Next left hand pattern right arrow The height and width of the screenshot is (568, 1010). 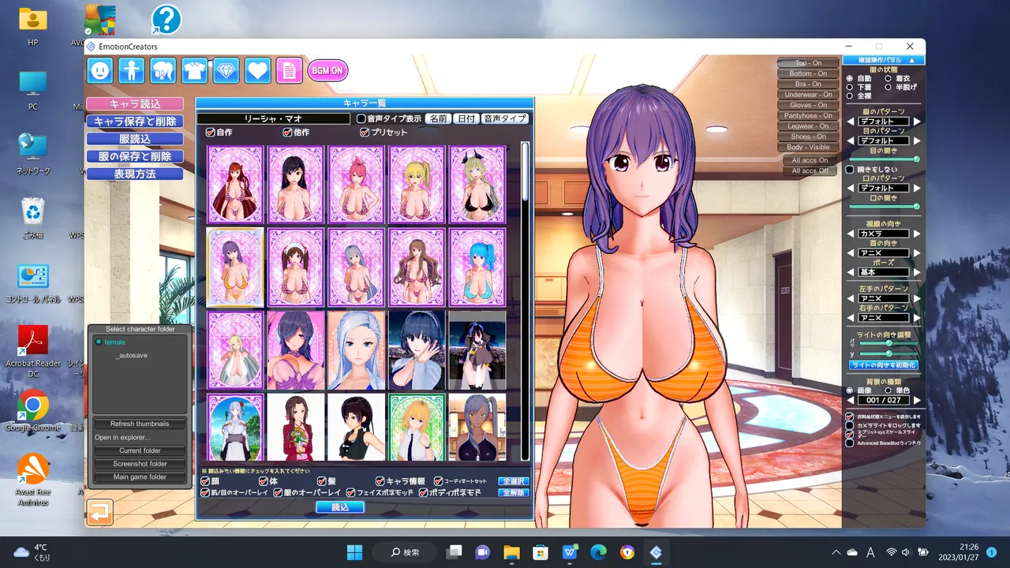click(x=917, y=299)
